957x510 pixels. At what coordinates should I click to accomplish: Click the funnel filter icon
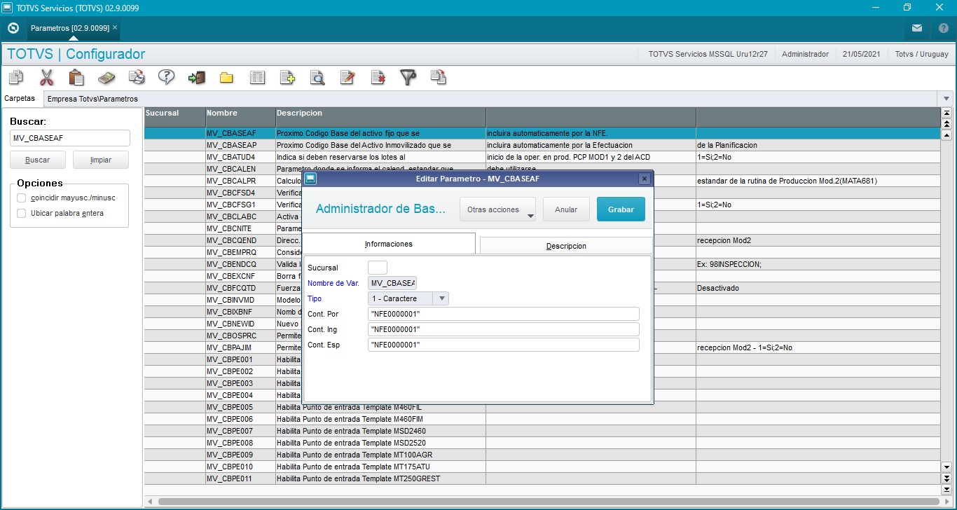[x=408, y=77]
